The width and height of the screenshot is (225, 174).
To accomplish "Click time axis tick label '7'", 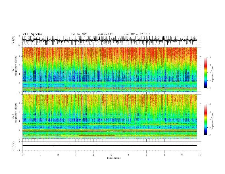I will pyautogui.click(x=147, y=155).
